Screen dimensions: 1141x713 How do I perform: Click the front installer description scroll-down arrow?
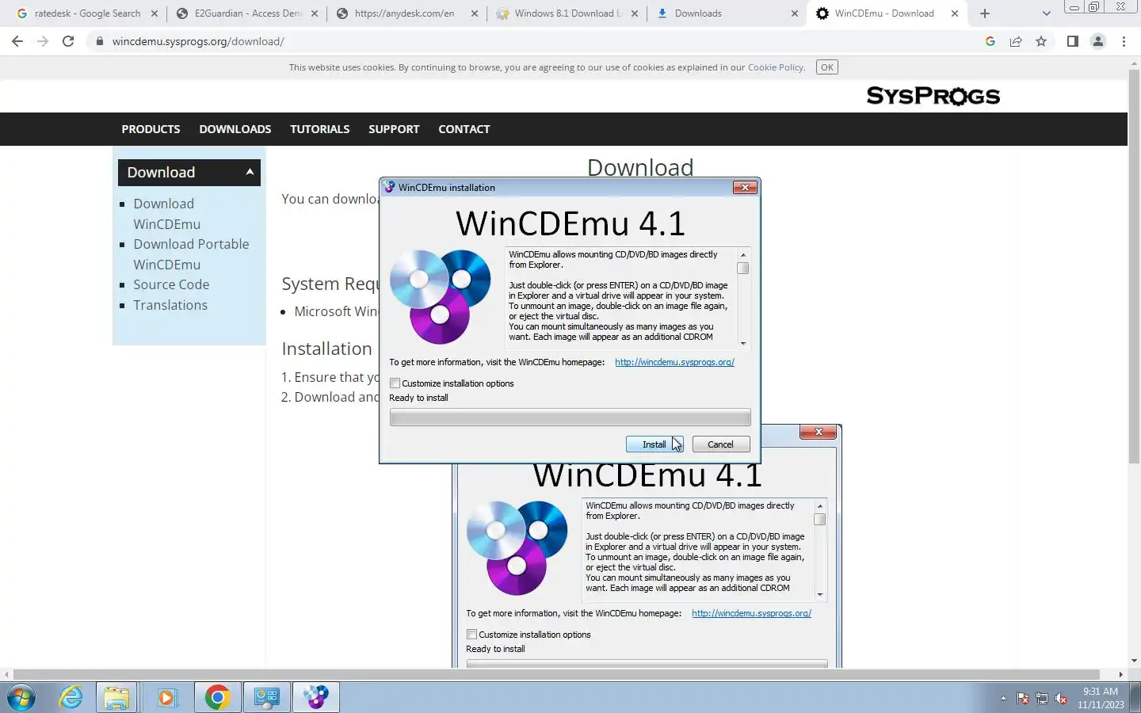click(x=743, y=343)
